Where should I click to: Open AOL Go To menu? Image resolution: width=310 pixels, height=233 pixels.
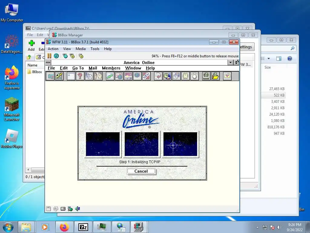(78, 68)
